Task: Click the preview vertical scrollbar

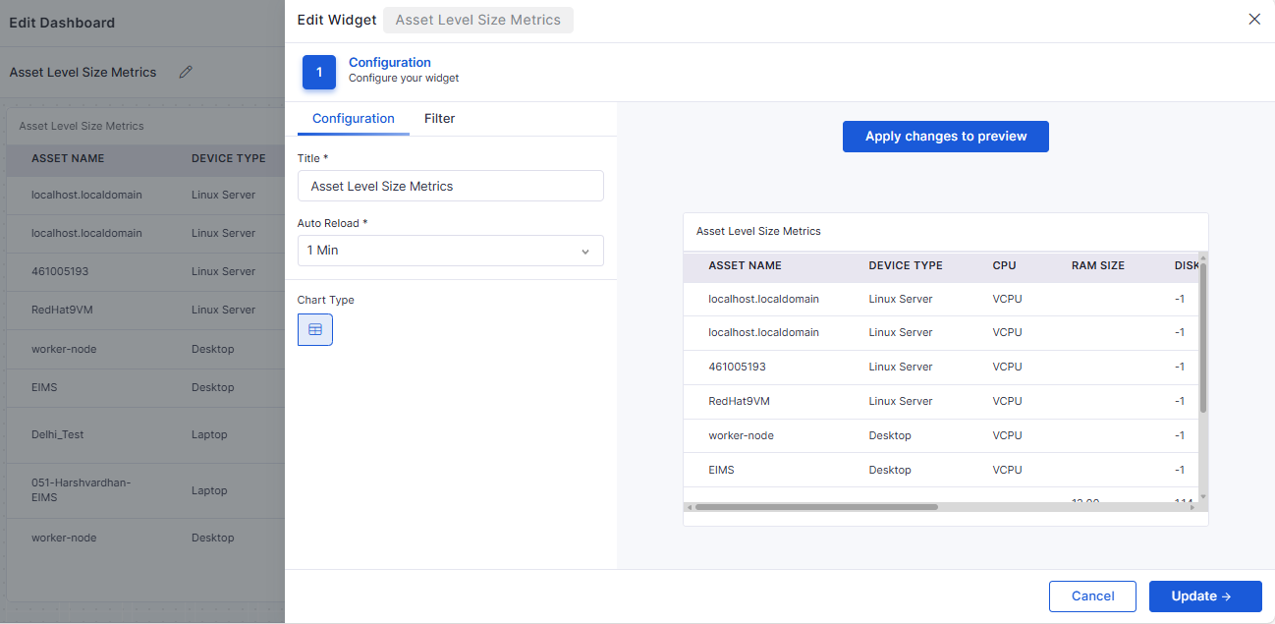Action: click(x=1202, y=334)
